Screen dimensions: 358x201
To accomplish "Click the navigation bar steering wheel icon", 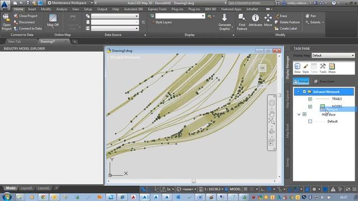I will coord(271,103).
